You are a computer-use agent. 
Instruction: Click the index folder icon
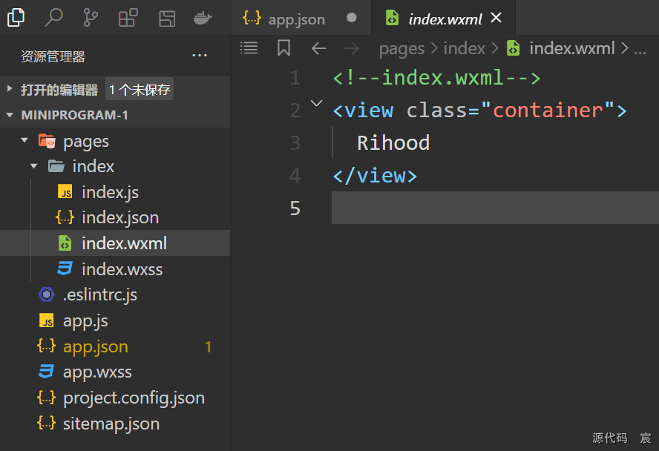tap(56, 166)
